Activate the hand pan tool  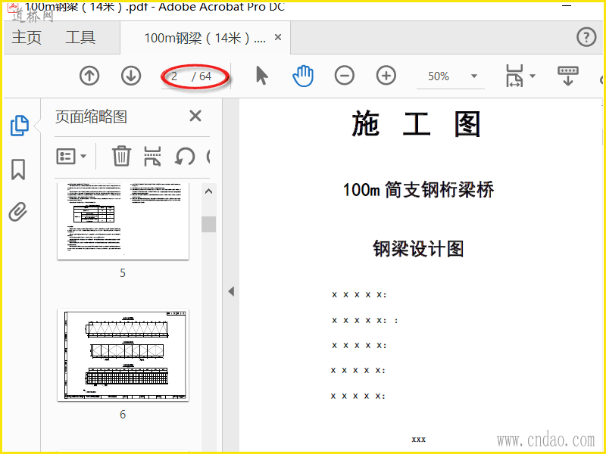pos(303,76)
